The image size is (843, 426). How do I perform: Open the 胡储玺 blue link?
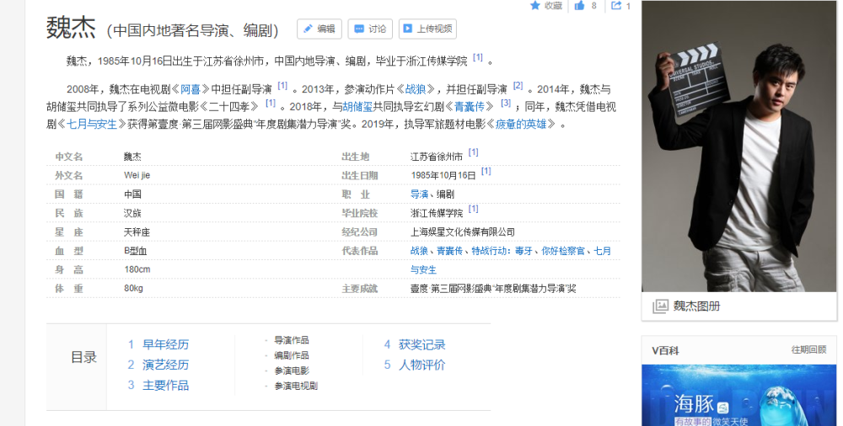357,106
